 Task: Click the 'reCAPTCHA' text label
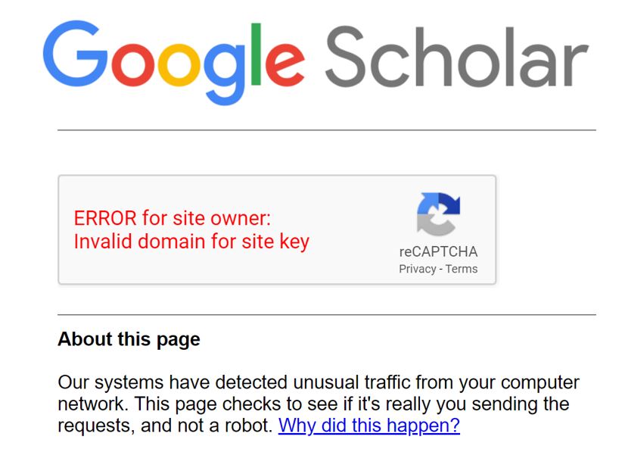tap(438, 252)
